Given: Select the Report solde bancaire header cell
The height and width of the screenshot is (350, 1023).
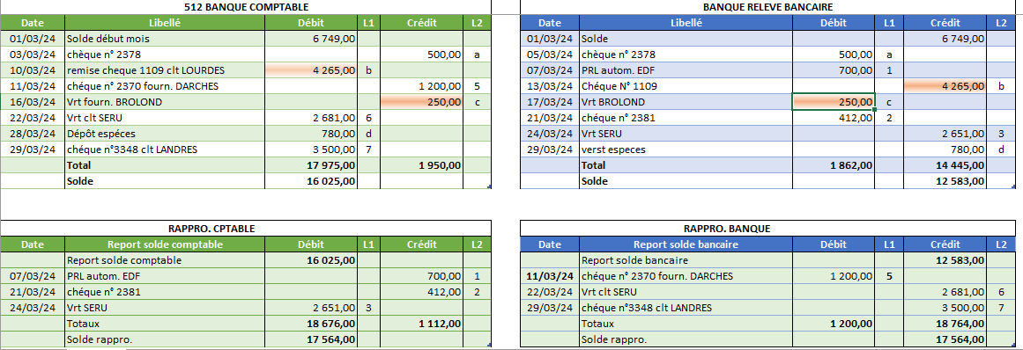Looking at the screenshot, I should coord(686,244).
